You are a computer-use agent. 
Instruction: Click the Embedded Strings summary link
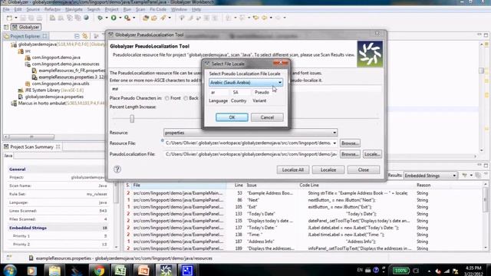28,228
